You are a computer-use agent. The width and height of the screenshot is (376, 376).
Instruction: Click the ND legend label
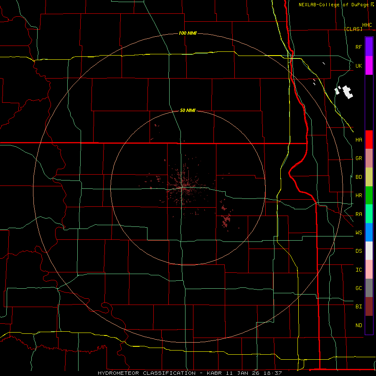tap(358, 325)
